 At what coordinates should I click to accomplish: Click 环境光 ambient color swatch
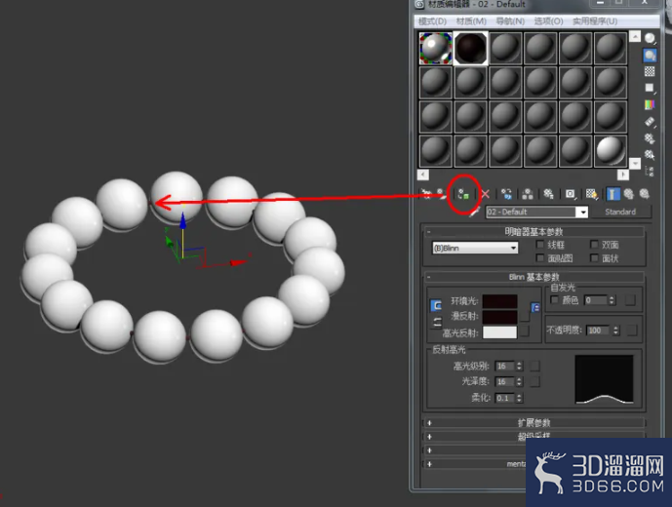tap(499, 301)
